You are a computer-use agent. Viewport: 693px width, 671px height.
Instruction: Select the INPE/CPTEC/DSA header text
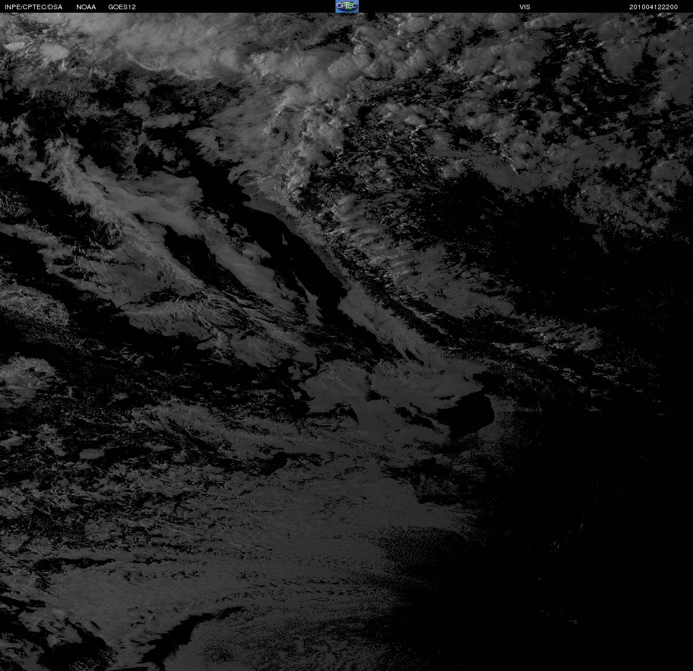click(34, 7)
